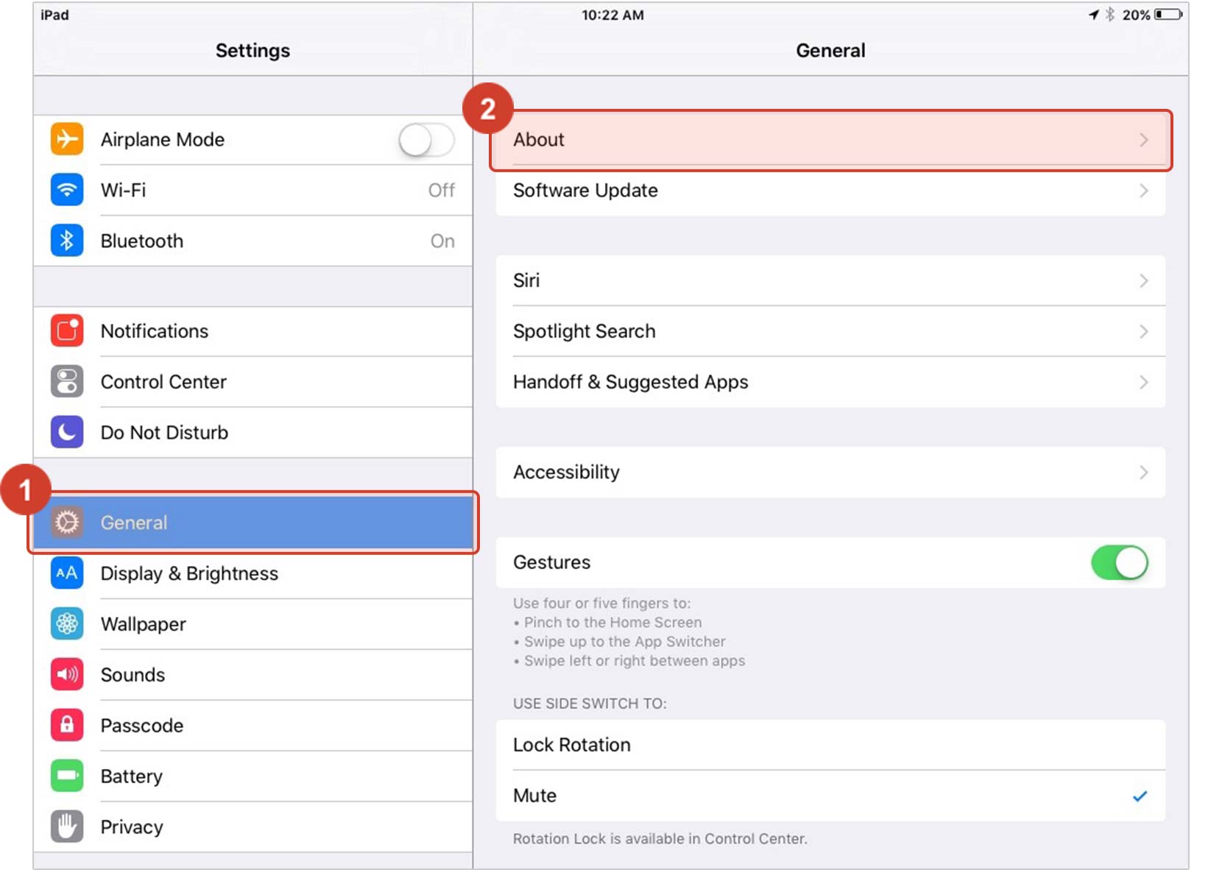Screen dimensions: 1222x870
Task: Click the Privacy hand icon
Action: pos(66,826)
